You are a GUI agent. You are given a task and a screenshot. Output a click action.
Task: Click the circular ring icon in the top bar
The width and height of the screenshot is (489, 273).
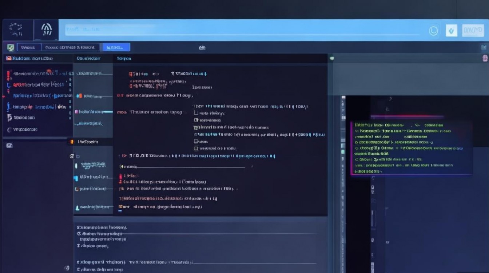click(433, 31)
